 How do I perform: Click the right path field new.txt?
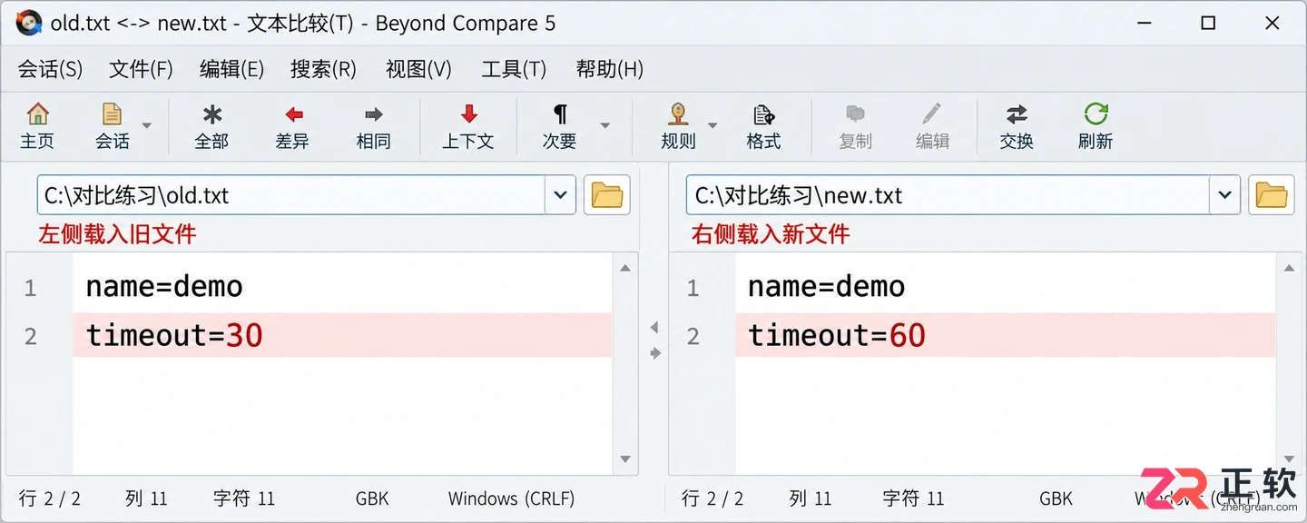tap(948, 195)
